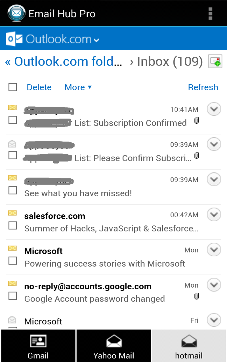Screen dimensions: 227x363
Task: Select the select-all checkbox near Delete
Action: tap(12, 87)
